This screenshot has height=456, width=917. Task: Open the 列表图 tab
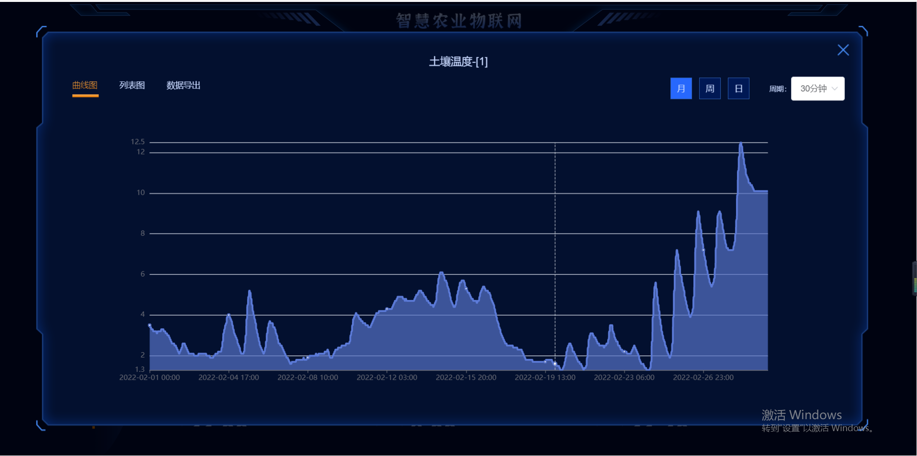[132, 85]
